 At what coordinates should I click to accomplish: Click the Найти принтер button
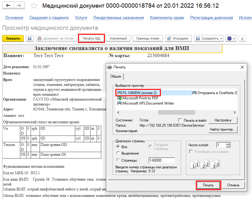223,129
